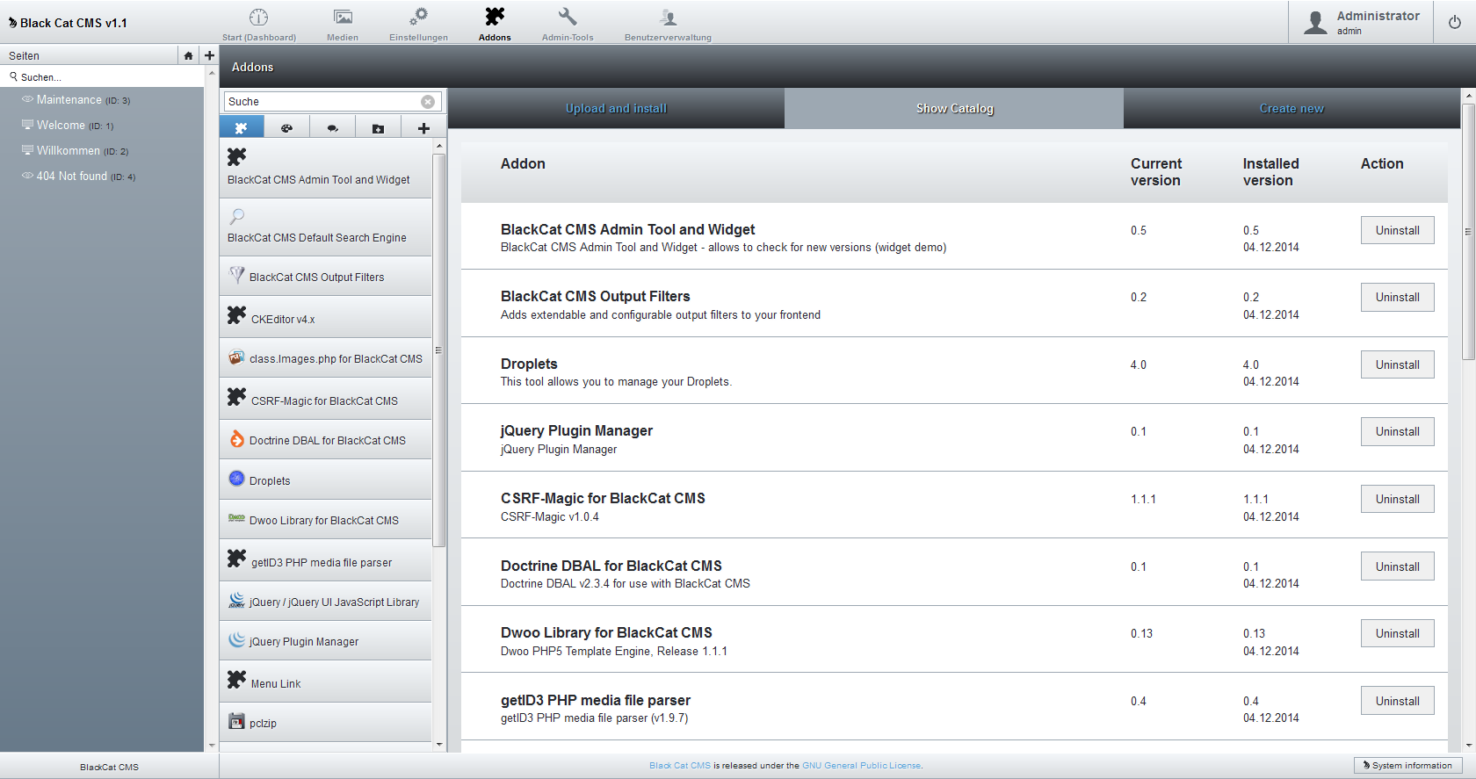Uninstall the Droplets addon
The width and height of the screenshot is (1476, 779).
click(1397, 364)
